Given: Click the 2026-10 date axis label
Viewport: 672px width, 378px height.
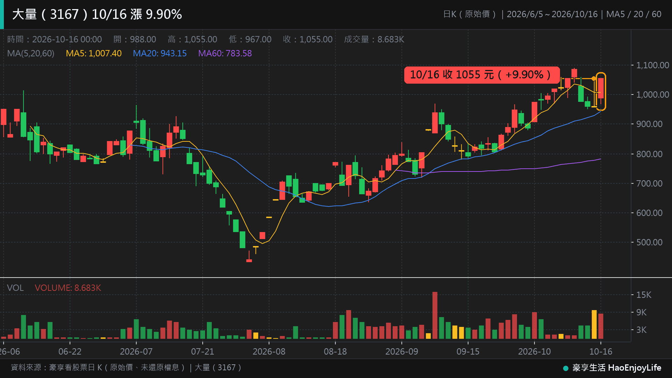Looking at the screenshot, I should coord(534,351).
